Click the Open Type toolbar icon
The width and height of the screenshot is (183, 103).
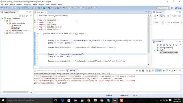[63, 8]
